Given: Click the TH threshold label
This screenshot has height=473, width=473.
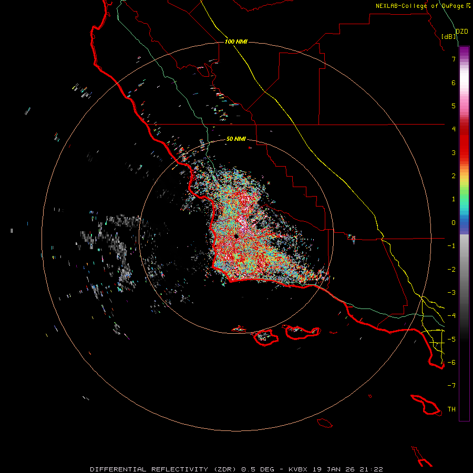Looking at the screenshot, I should click(451, 409).
